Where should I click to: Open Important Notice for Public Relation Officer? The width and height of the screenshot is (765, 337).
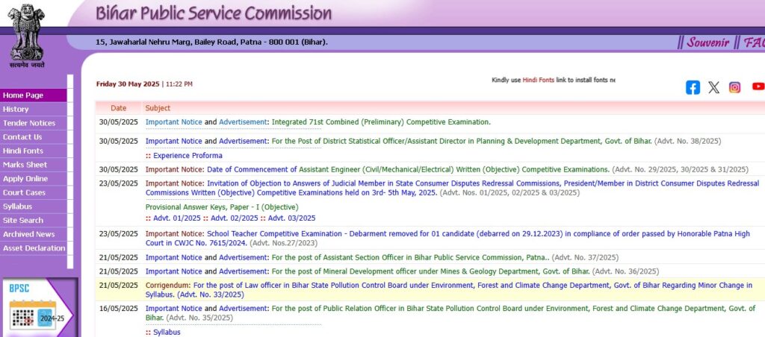173,309
